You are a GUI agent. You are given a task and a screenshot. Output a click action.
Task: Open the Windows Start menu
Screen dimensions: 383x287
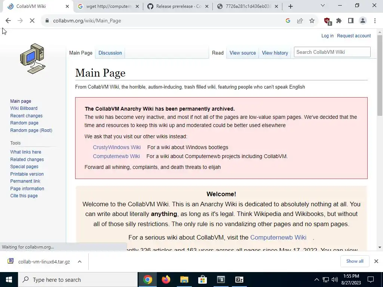(9, 280)
